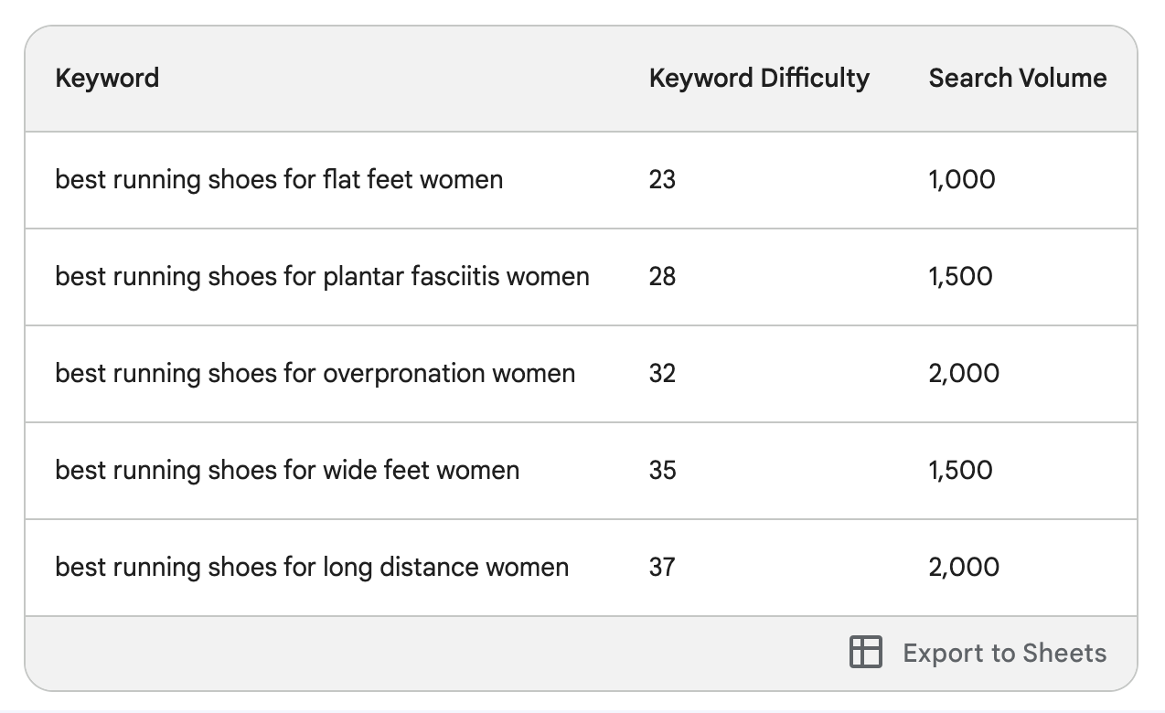
Task: Click the Keyword column header
Action: coord(107,78)
